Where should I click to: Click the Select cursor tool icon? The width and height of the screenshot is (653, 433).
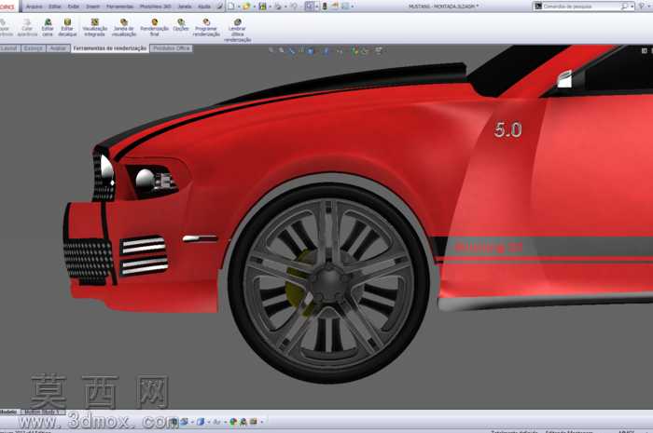(x=309, y=7)
